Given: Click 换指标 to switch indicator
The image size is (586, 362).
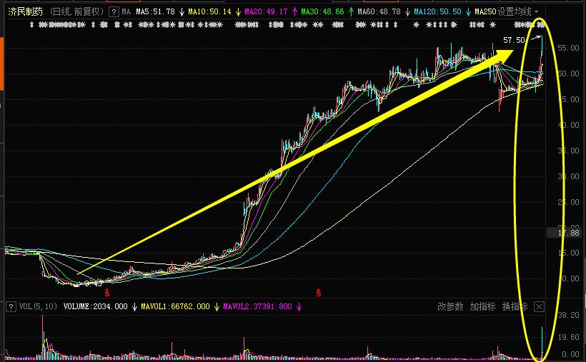Looking at the screenshot, I should click(515, 307).
